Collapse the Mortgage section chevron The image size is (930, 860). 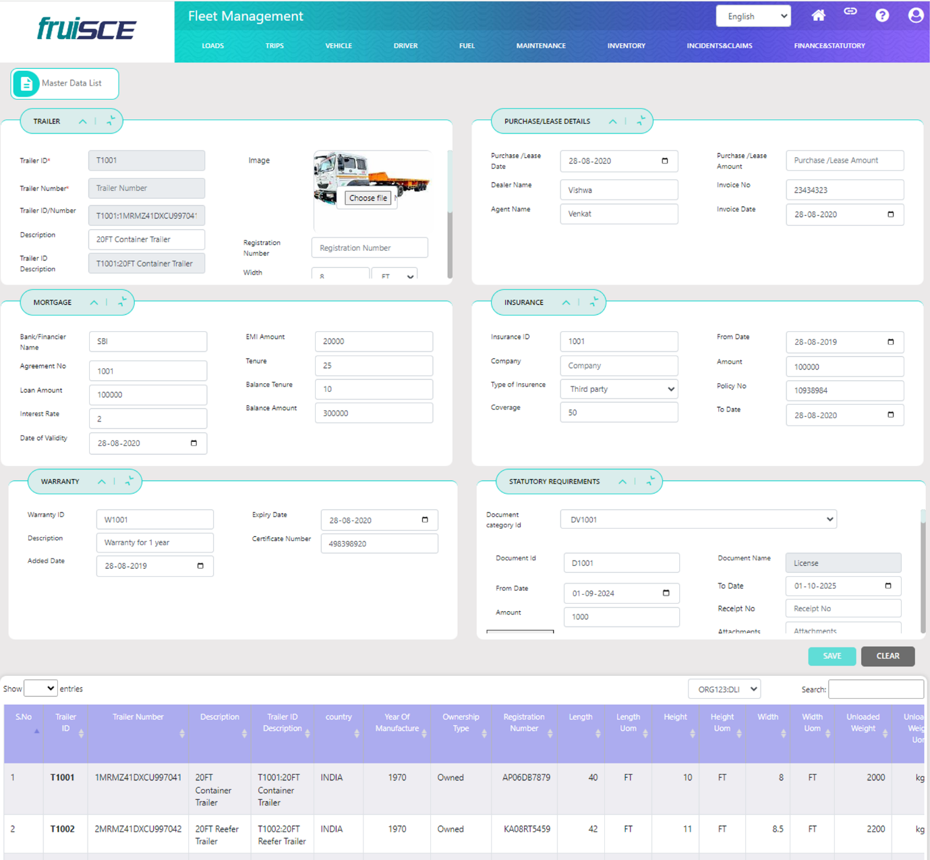coord(94,303)
